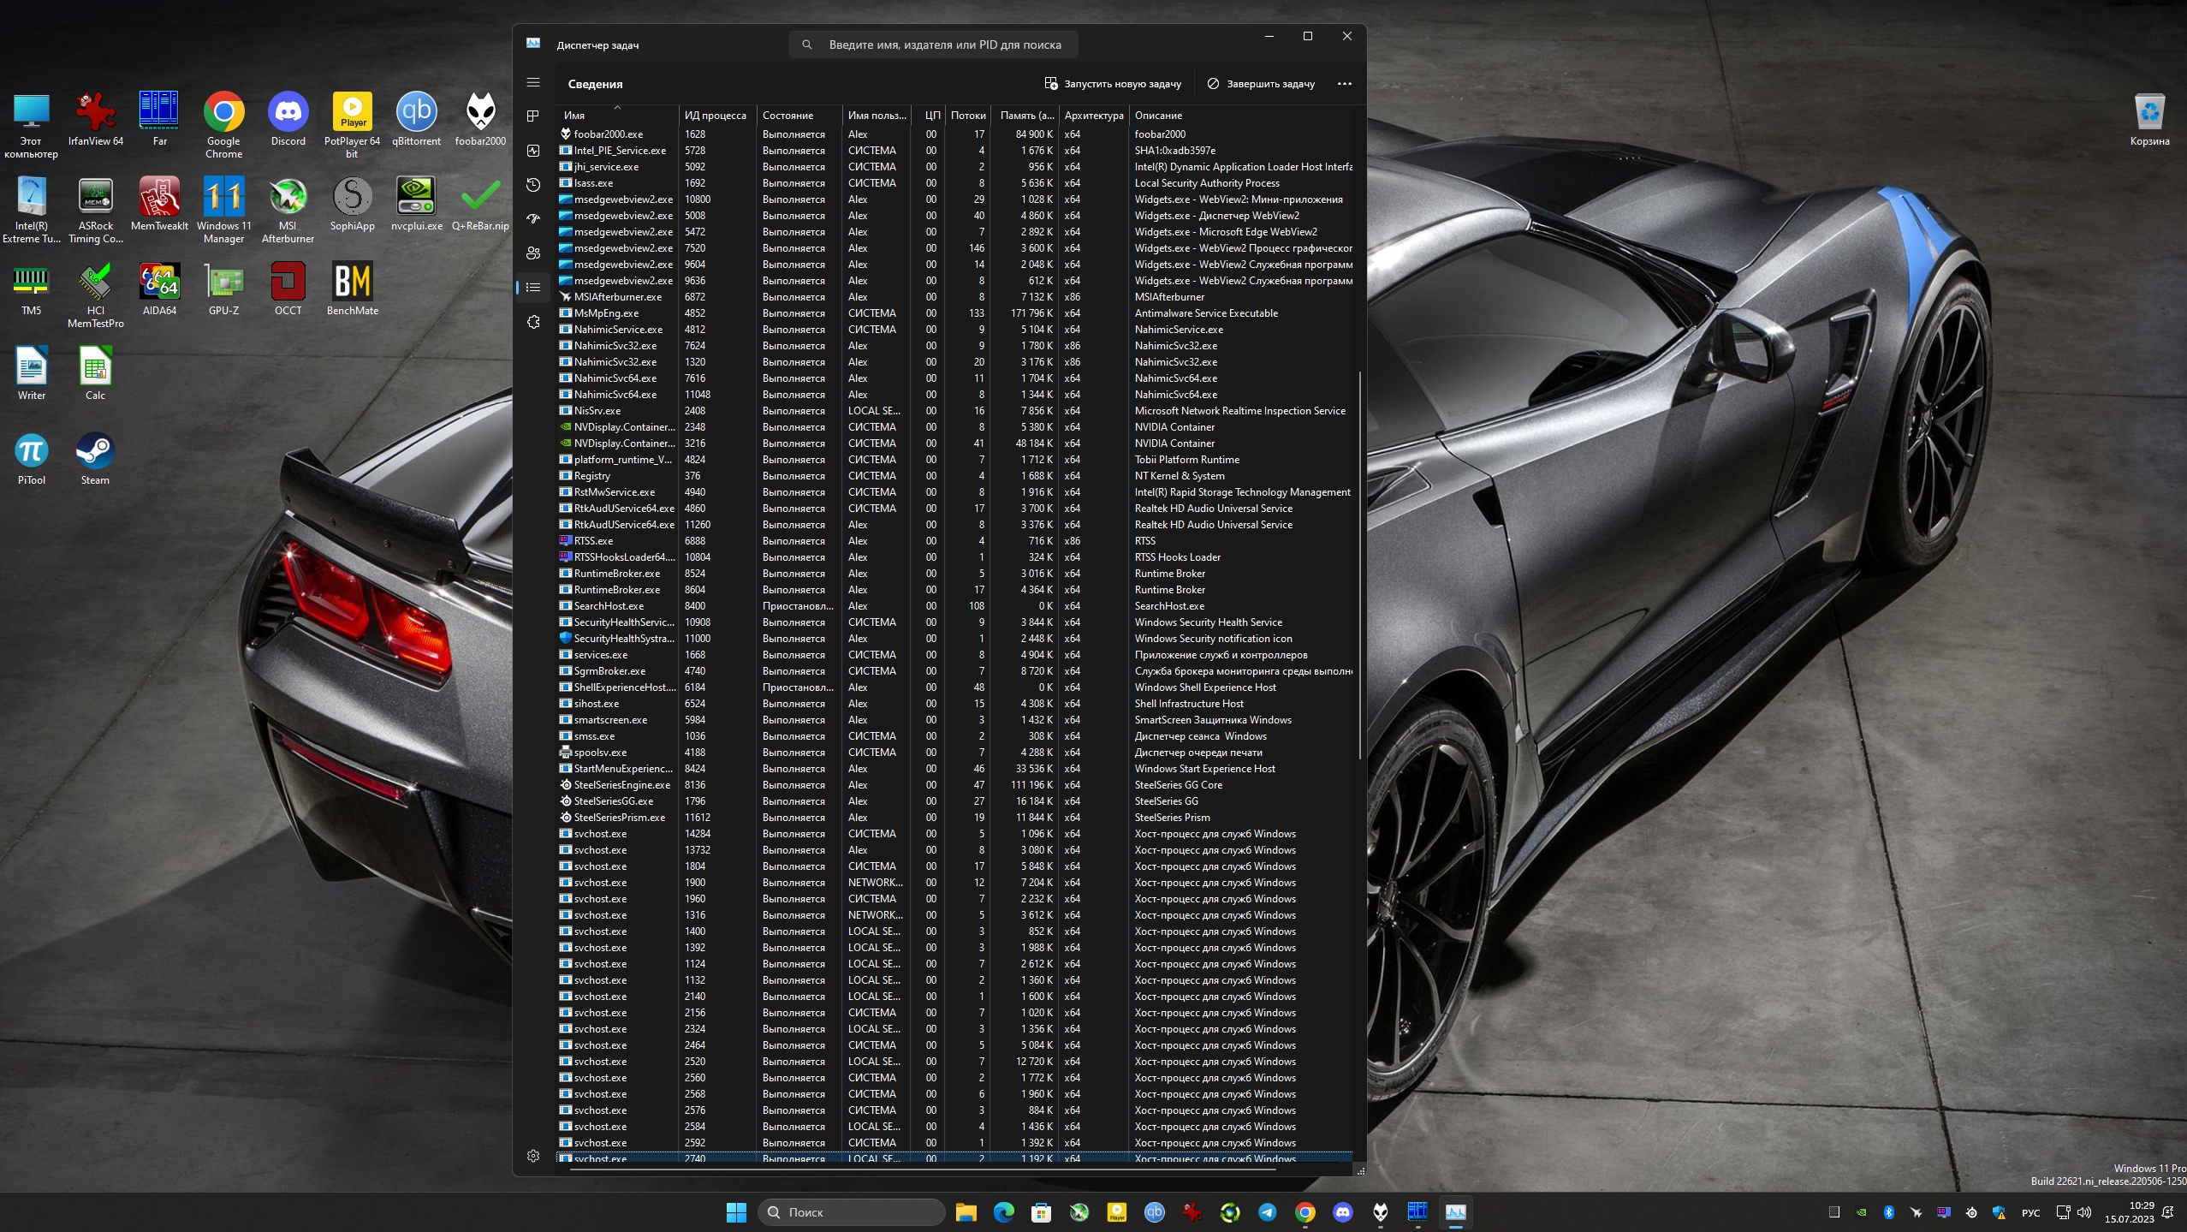Image resolution: width=2187 pixels, height=1232 pixels.
Task: Expand the hamburger navigation menu
Action: tap(532, 83)
